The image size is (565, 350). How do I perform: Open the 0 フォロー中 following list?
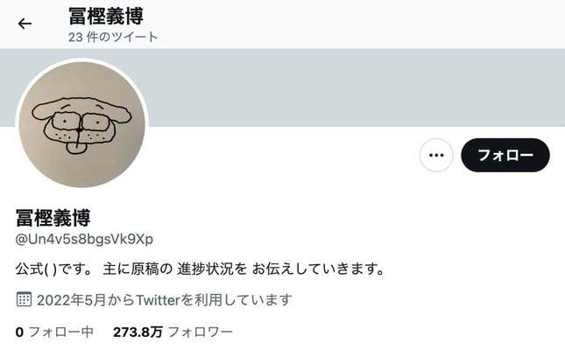click(55, 332)
